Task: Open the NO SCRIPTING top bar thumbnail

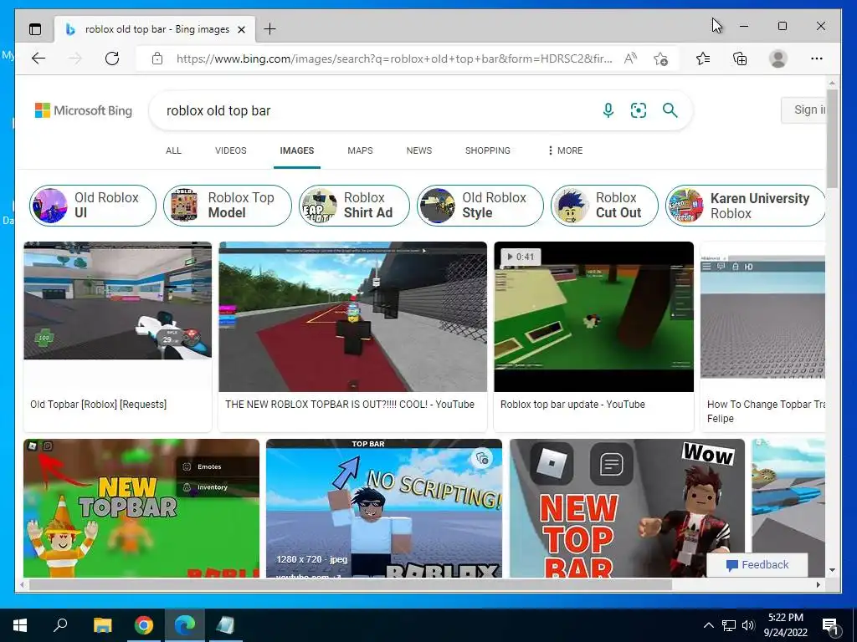Action: pyautogui.click(x=383, y=508)
